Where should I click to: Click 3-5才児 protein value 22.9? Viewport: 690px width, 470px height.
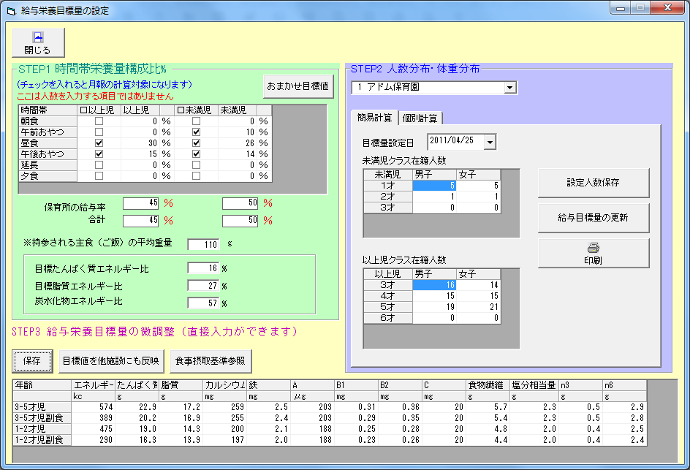point(137,407)
